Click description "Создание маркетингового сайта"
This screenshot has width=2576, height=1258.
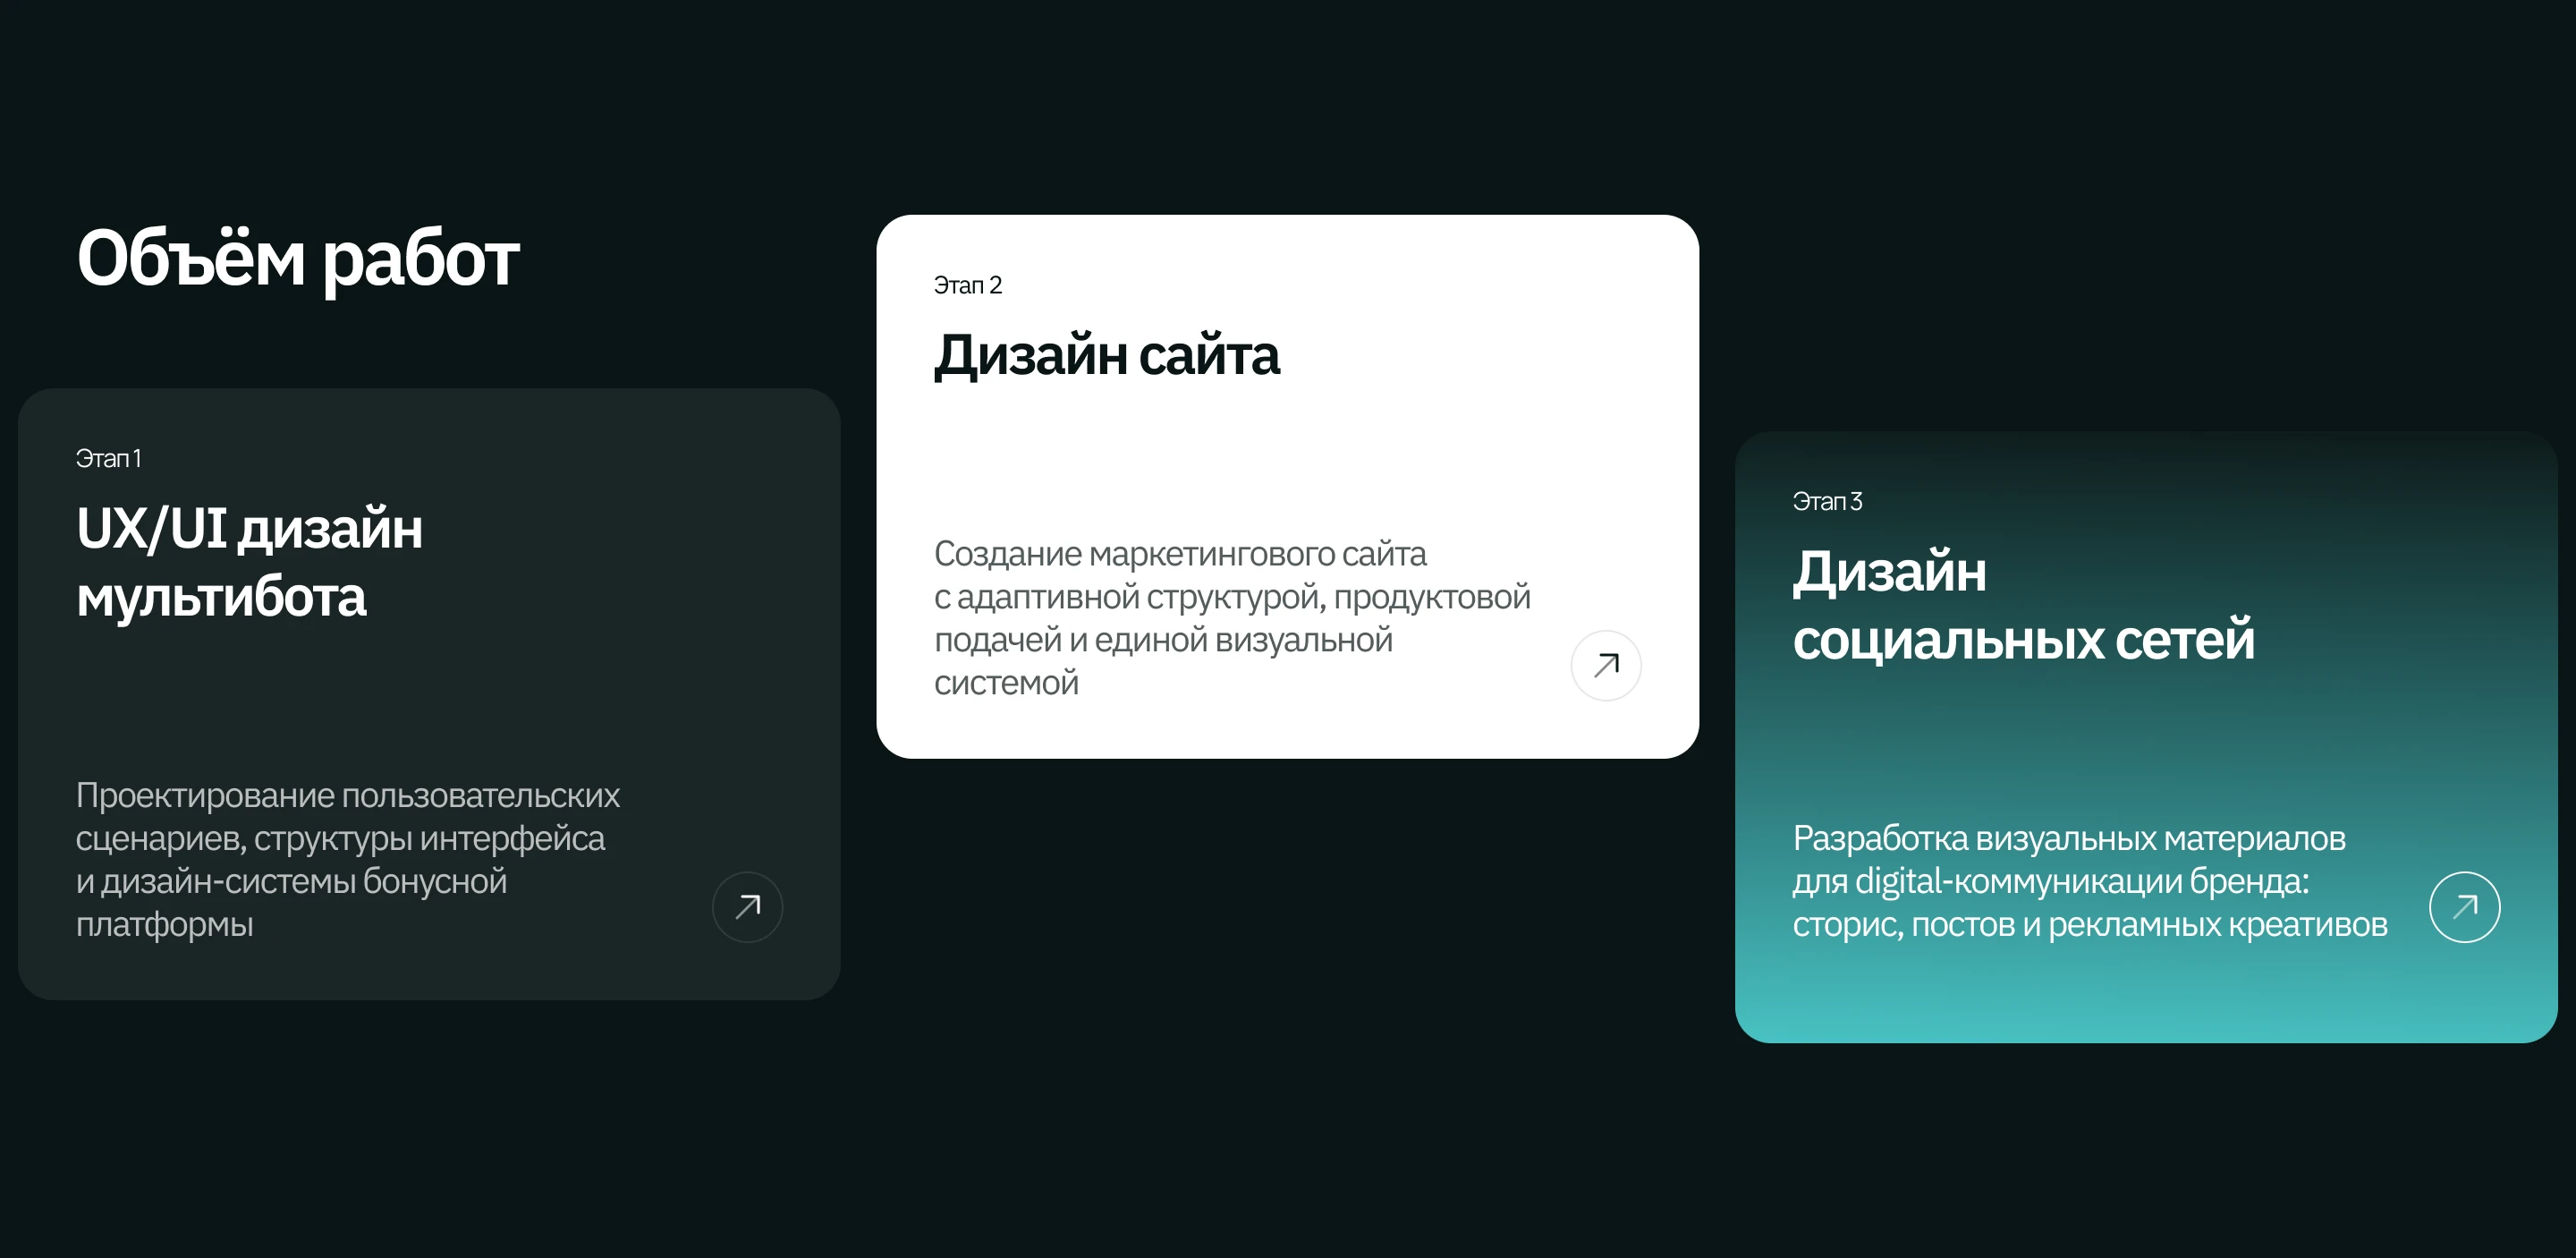1232,617
